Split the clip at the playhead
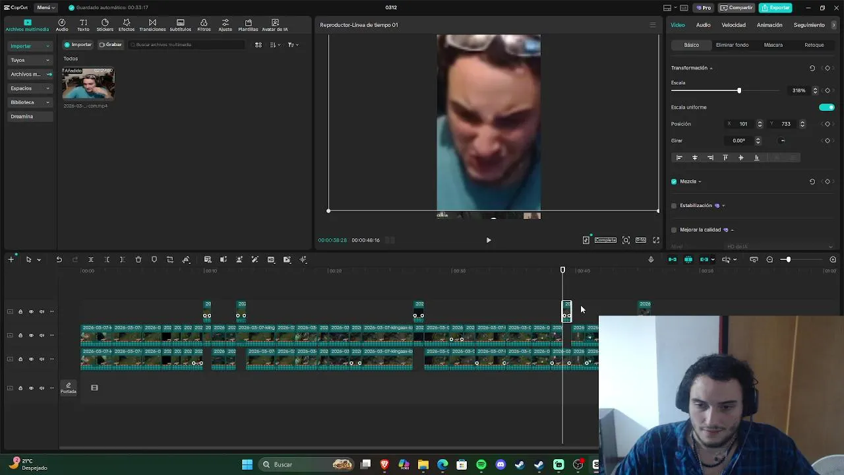 pos(91,260)
